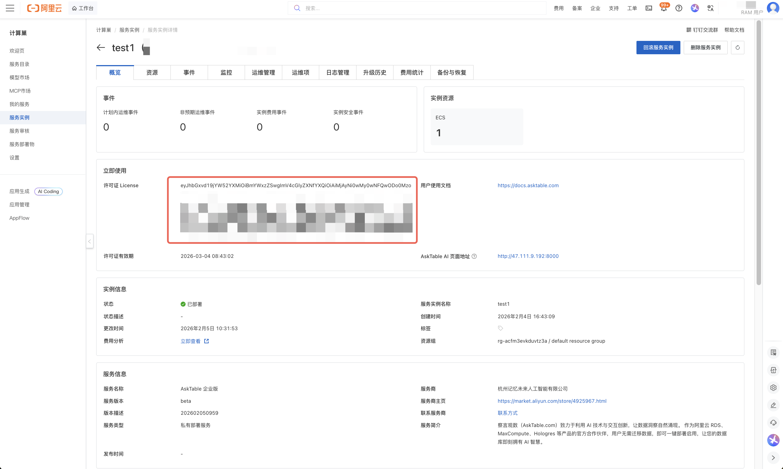783x469 pixels.
Task: Open the notification bell icon
Action: [x=664, y=9]
